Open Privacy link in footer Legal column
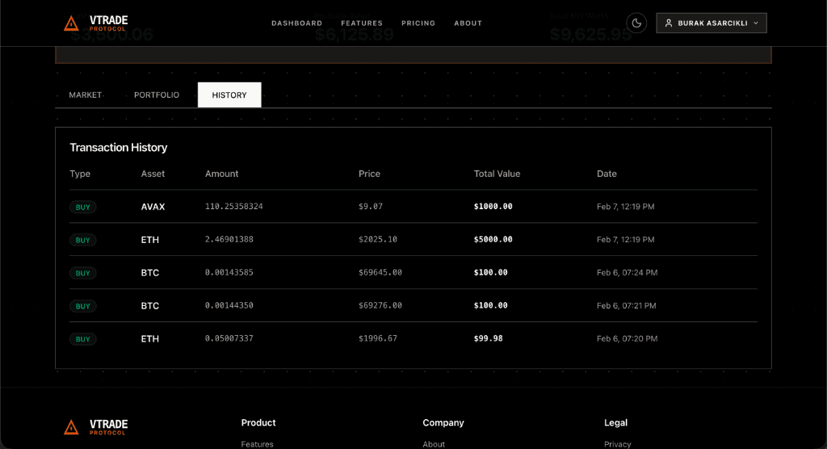The image size is (827, 449). (618, 444)
